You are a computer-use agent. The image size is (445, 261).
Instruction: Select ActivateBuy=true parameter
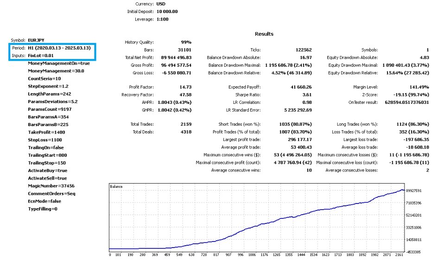click(47, 171)
